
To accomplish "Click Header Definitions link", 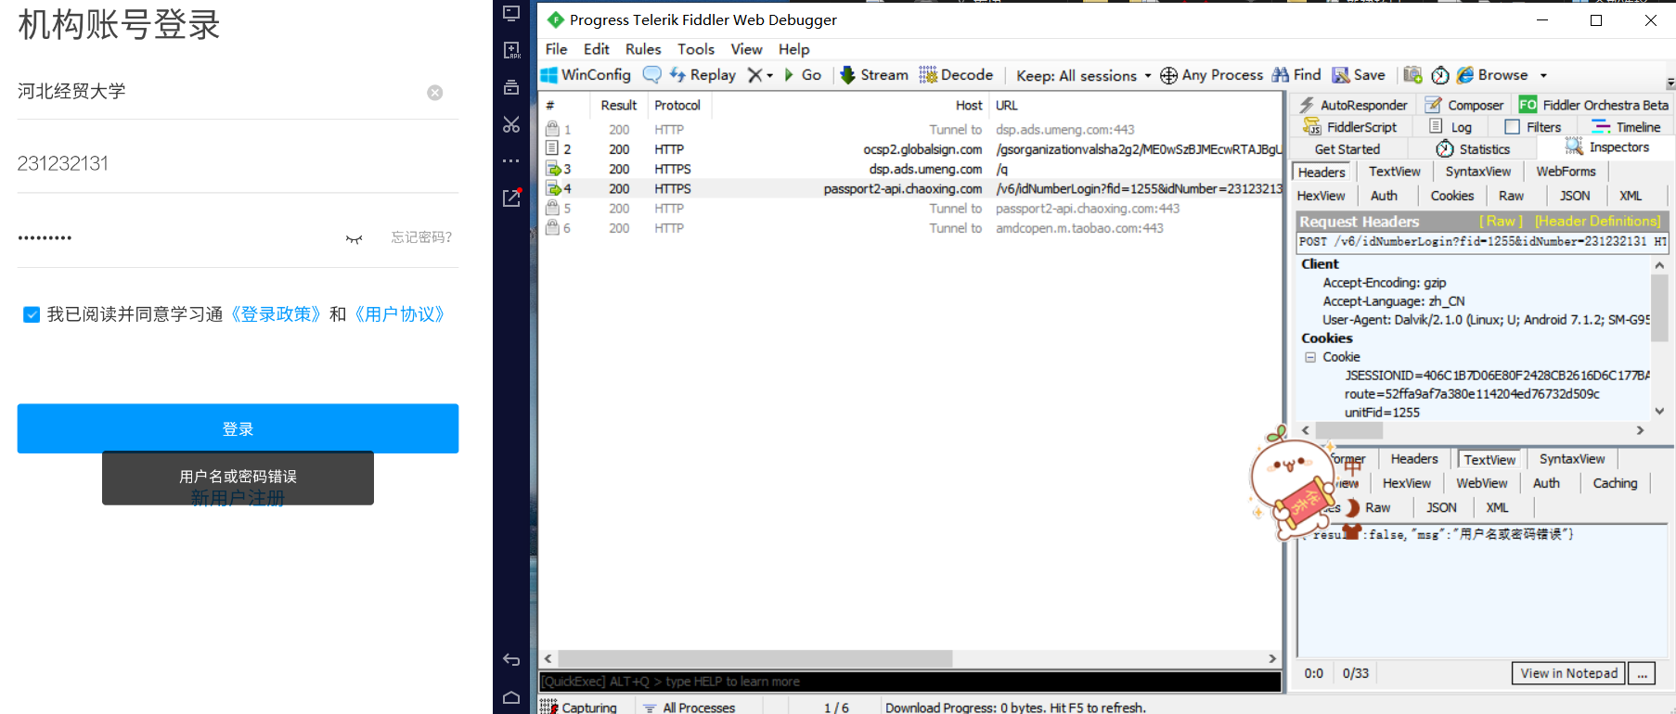I will 1597,221.
